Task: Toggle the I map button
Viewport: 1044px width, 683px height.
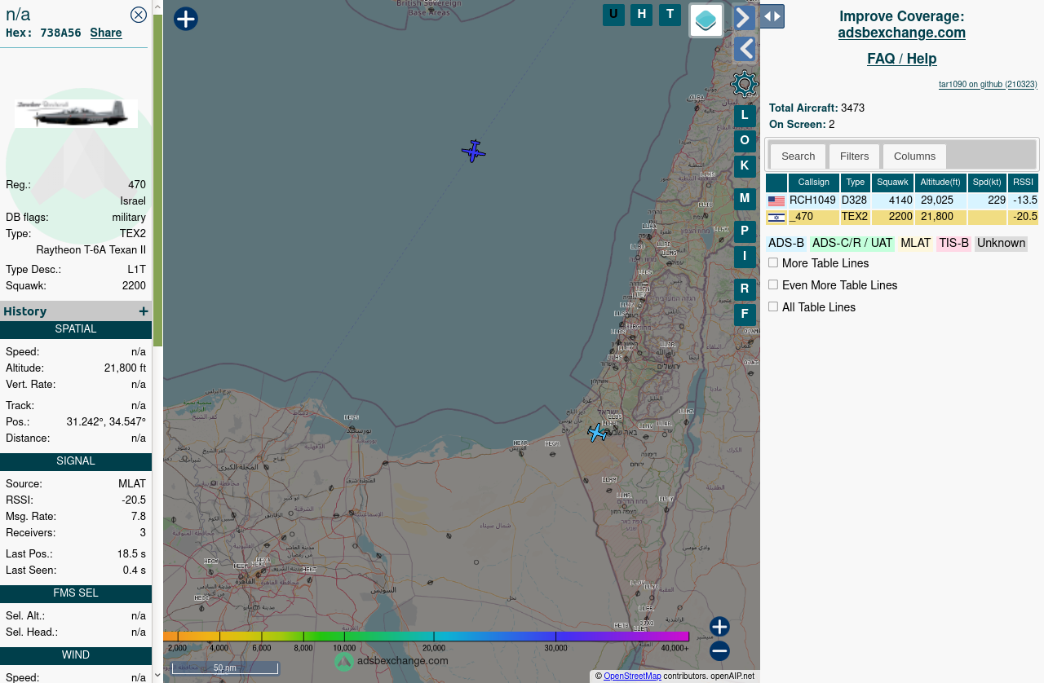Action: [x=745, y=258]
